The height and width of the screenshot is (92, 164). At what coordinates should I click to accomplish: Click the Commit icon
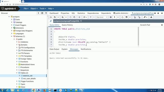point(135,17)
